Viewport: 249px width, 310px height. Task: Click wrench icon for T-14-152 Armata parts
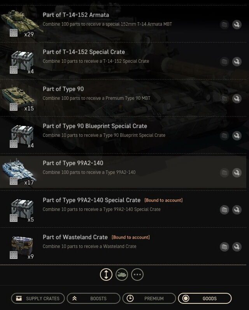coord(237,25)
